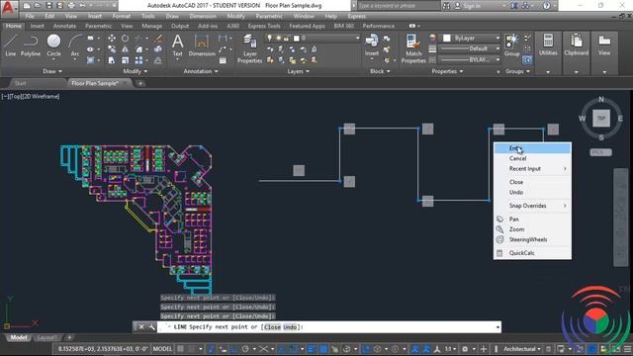Click the Undo option in command line
Image resolution: width=633 pixels, height=356 pixels.
pos(290,327)
